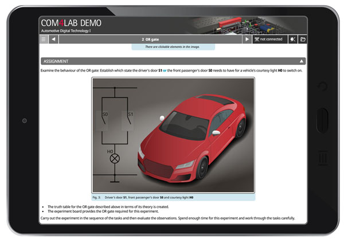This screenshot has width=344, height=243.
Task: Collapse the ASSIGNMENT section arrow
Action: [302, 61]
